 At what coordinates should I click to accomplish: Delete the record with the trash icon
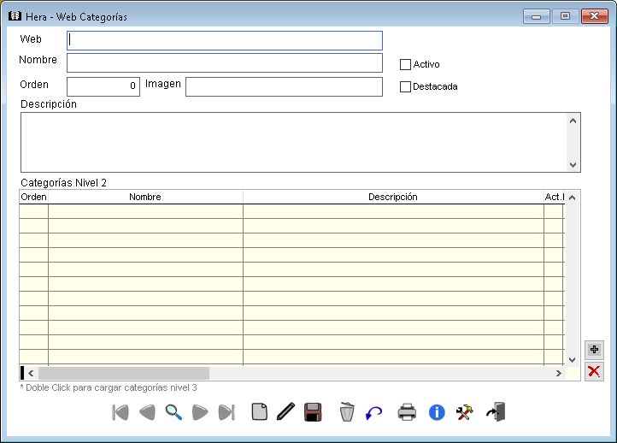coord(347,412)
